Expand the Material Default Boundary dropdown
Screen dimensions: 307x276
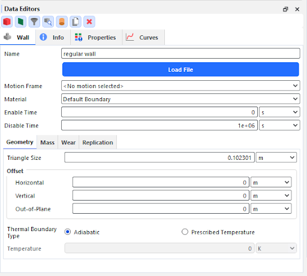point(180,99)
